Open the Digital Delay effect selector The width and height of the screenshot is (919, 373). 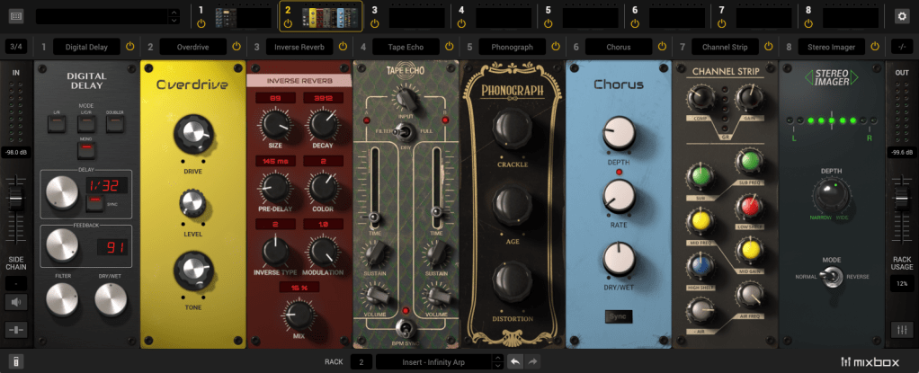click(x=87, y=47)
